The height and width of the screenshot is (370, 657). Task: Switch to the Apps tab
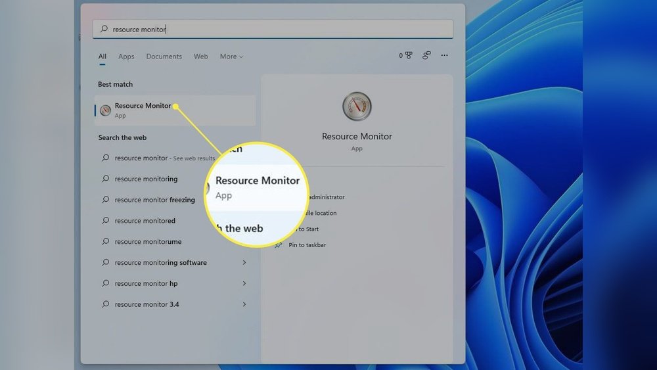pos(126,57)
